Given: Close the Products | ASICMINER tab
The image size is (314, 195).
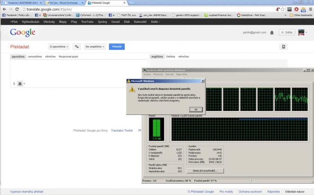Looking at the screenshot, I should (41, 3).
